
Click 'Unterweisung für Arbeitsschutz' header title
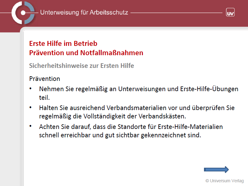tap(84, 12)
